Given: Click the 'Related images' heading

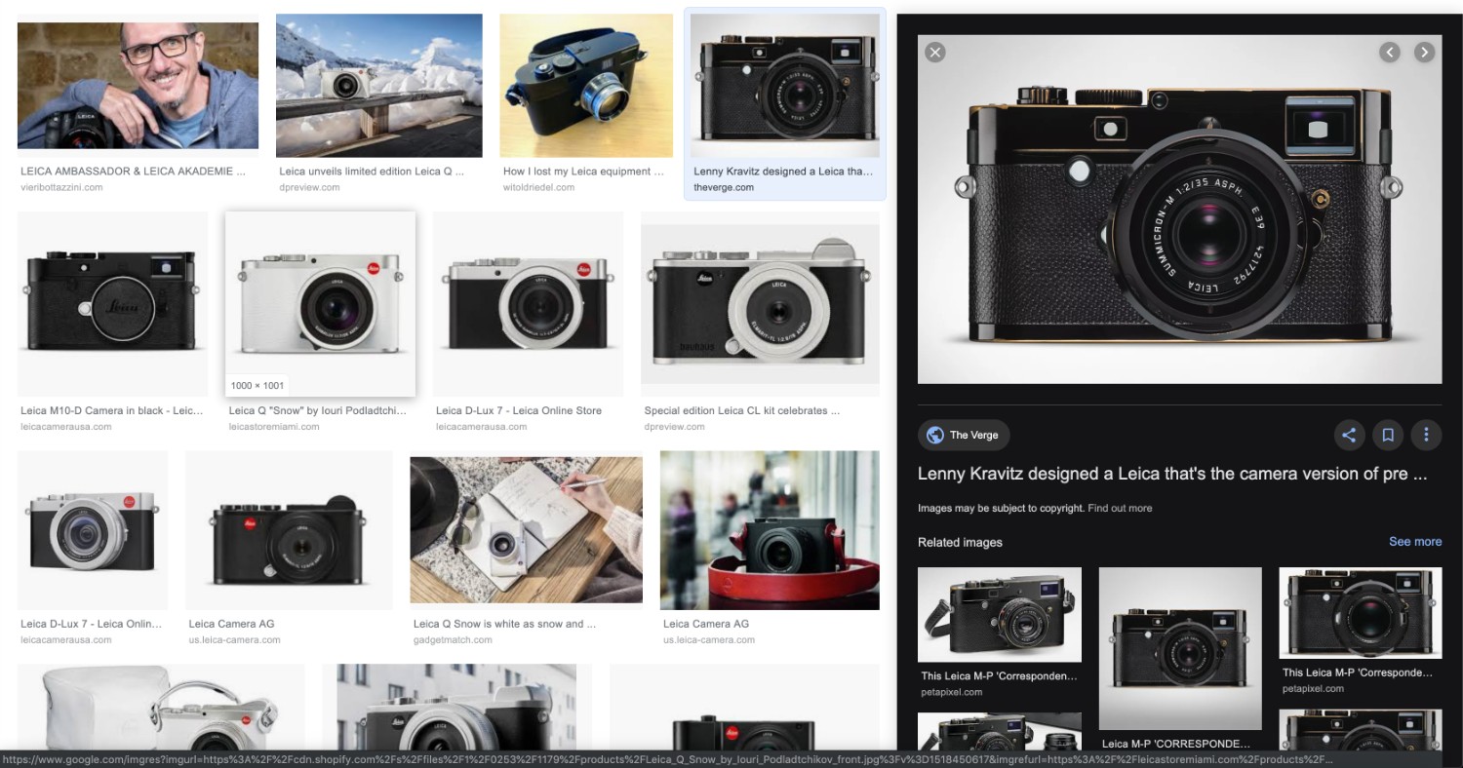Looking at the screenshot, I should (960, 542).
